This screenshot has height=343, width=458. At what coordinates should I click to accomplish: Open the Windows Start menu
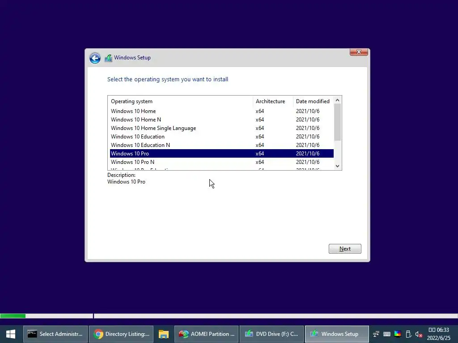click(11, 334)
